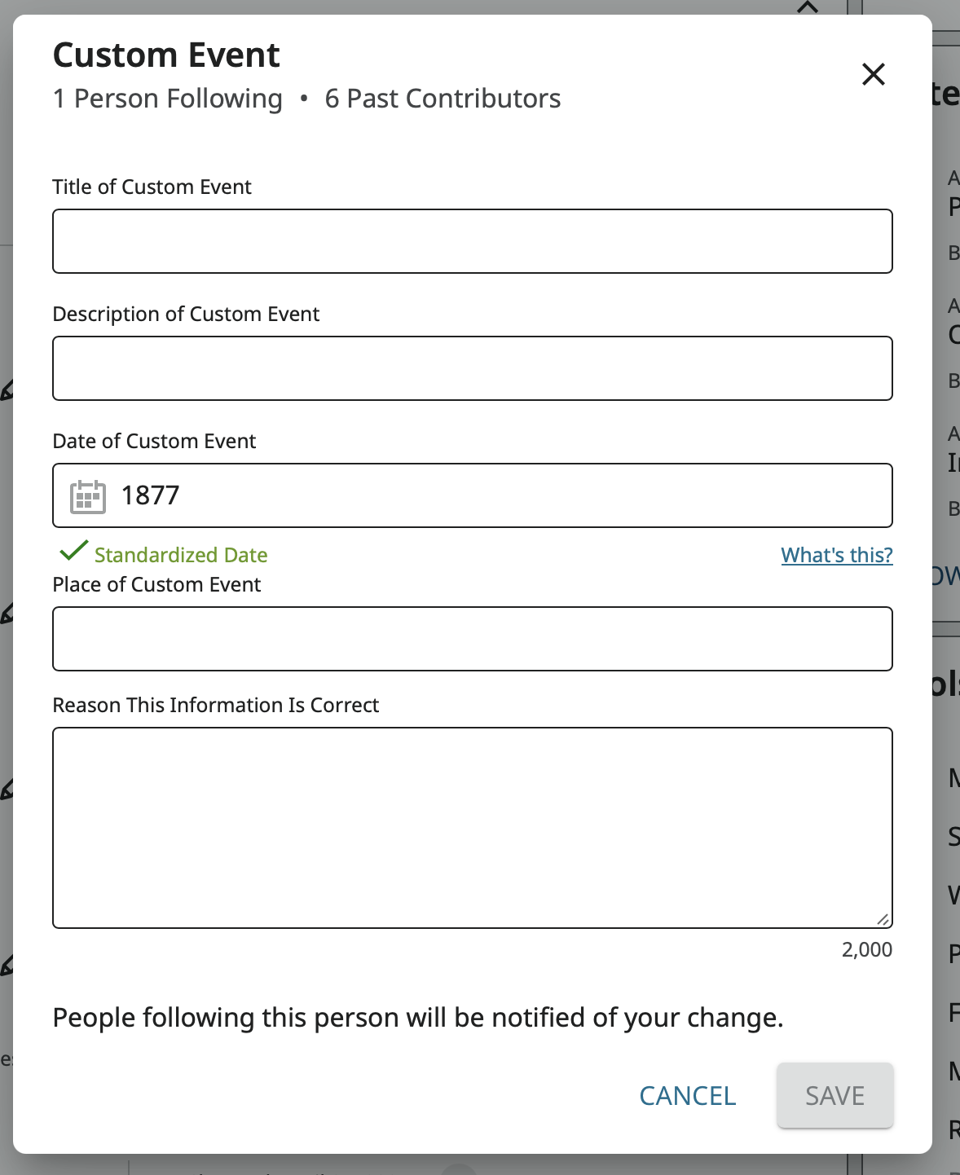
Task: Open the "What's this?" help link
Action: click(x=836, y=555)
